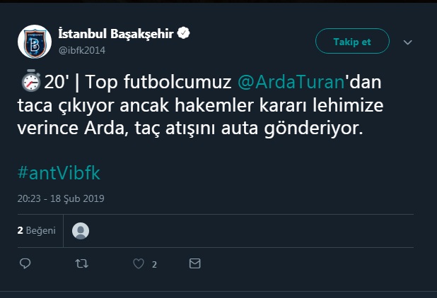437x298 pixels.
Task: Click the reply speech bubble icon
Action: (x=25, y=263)
